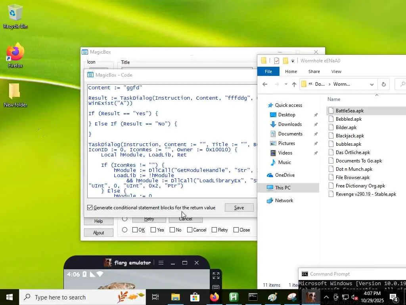The width and height of the screenshot is (406, 305).
Task: Open the notification center icon
Action: pyautogui.click(x=393, y=297)
